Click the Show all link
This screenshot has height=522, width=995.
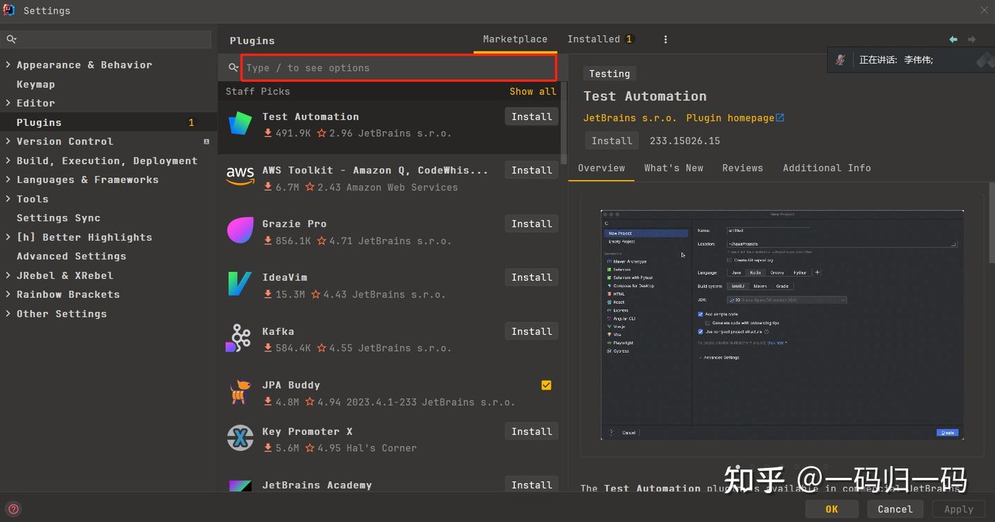(533, 91)
